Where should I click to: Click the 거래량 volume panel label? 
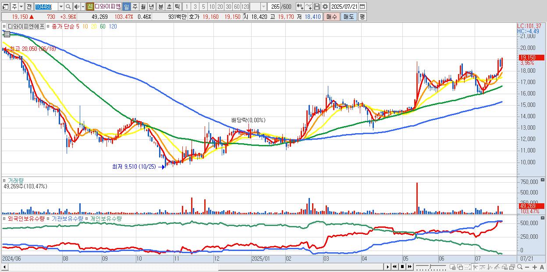point(15,180)
